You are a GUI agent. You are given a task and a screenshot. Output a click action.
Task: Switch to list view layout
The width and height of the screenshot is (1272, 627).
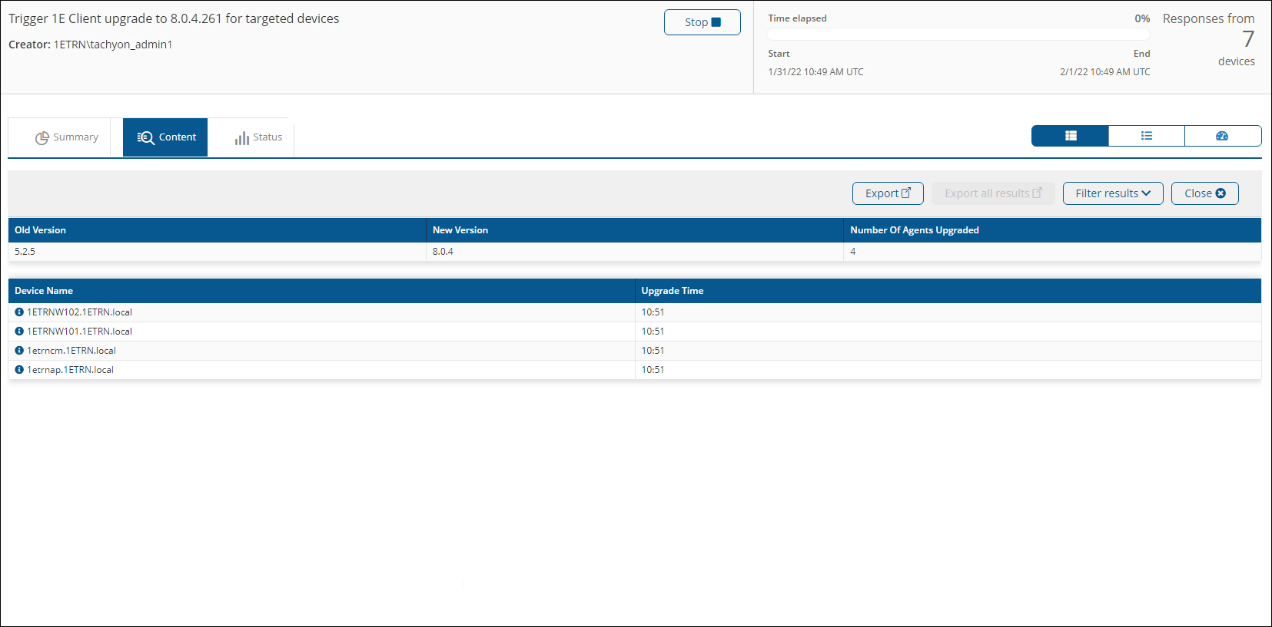pyautogui.click(x=1146, y=136)
